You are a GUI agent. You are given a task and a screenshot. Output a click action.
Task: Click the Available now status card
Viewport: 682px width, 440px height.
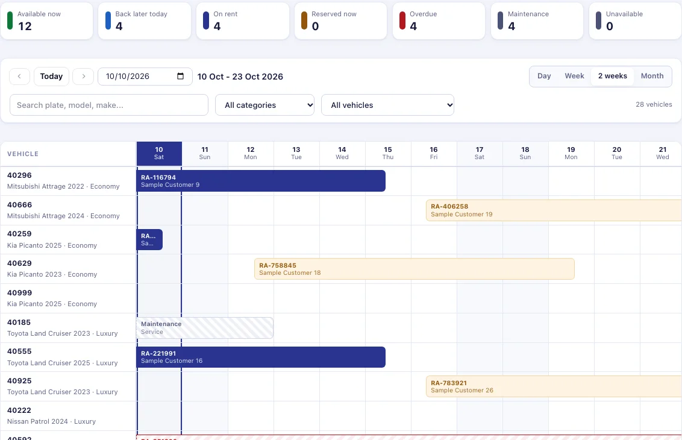click(46, 20)
